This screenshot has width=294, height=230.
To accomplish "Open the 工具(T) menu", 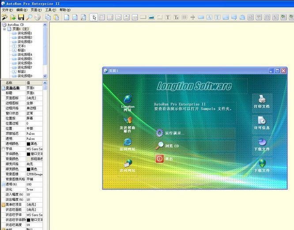I will click(x=50, y=10).
